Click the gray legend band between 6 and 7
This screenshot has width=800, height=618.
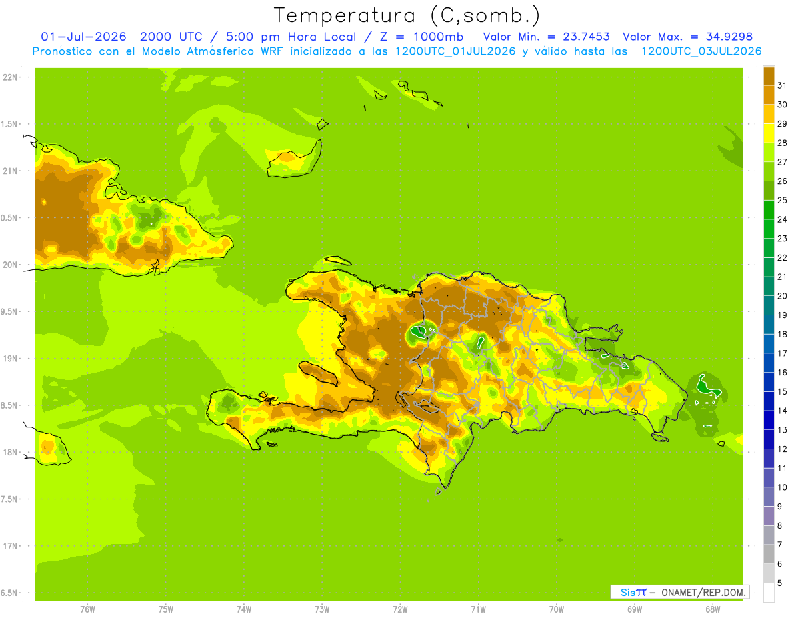769,554
